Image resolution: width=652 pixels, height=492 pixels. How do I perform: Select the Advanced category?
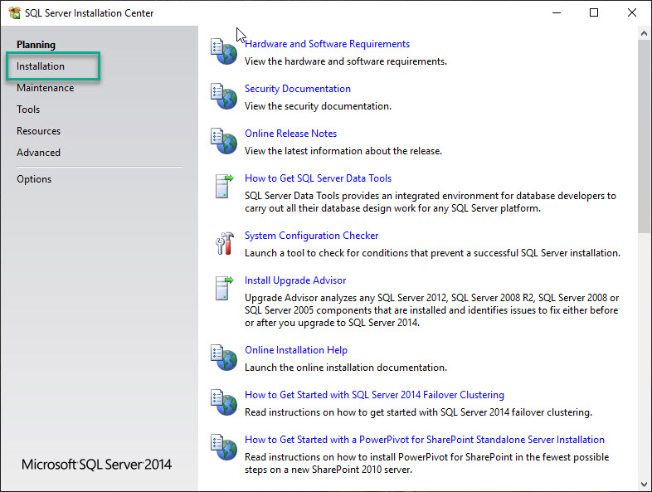[39, 153]
